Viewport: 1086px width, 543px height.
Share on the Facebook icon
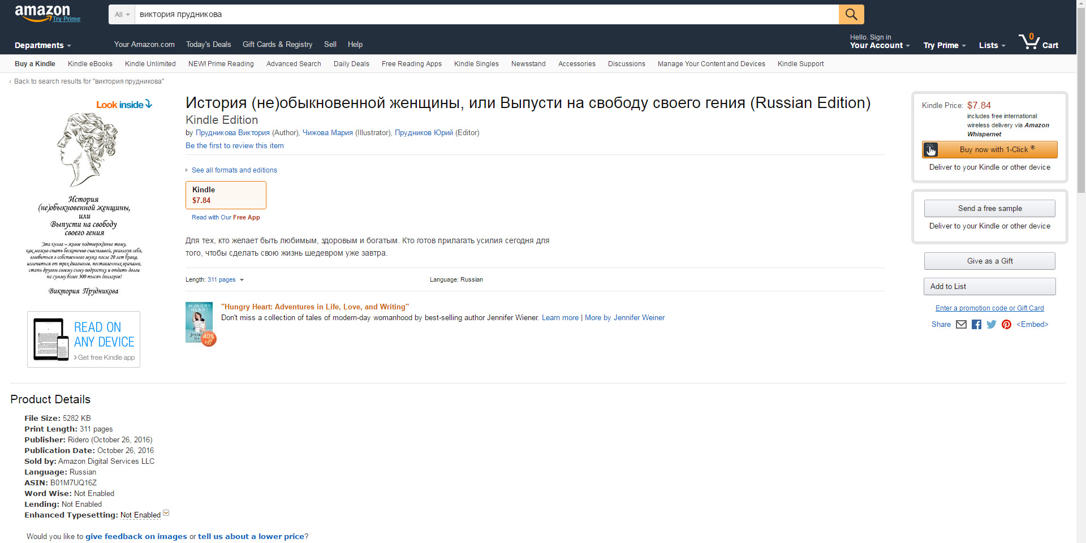tap(976, 324)
